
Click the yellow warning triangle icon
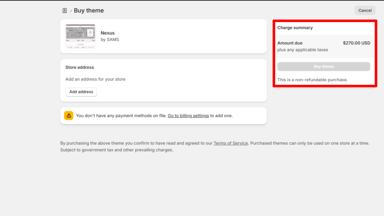pyautogui.click(x=69, y=115)
